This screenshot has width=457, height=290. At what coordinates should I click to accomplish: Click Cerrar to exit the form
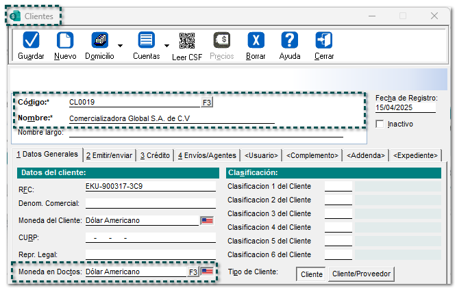(x=324, y=42)
